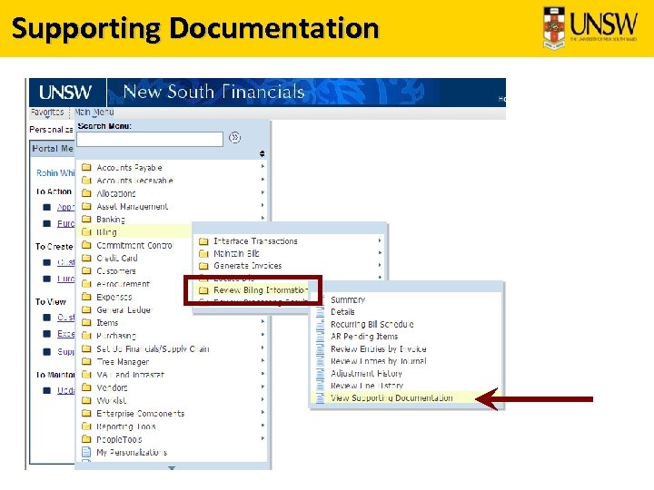Click the Interface Transactions folder icon

pos(203,241)
